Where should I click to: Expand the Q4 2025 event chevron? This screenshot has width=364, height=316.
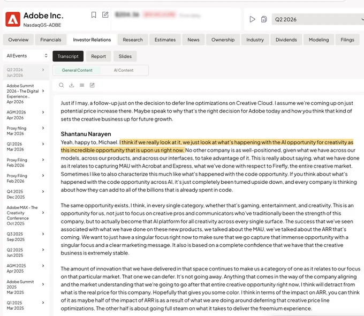tap(43, 191)
